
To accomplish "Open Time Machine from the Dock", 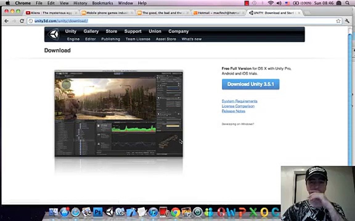I will 198,212.
